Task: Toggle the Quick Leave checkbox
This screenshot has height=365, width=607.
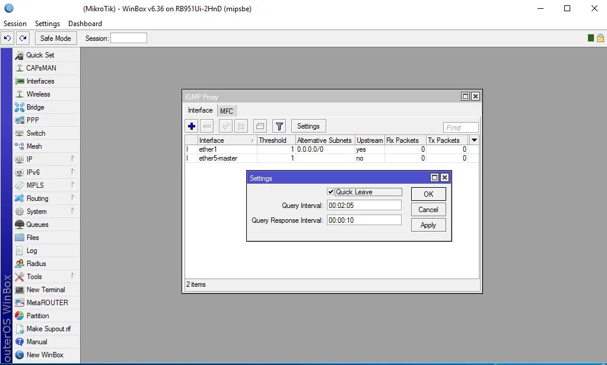Action: pos(330,192)
